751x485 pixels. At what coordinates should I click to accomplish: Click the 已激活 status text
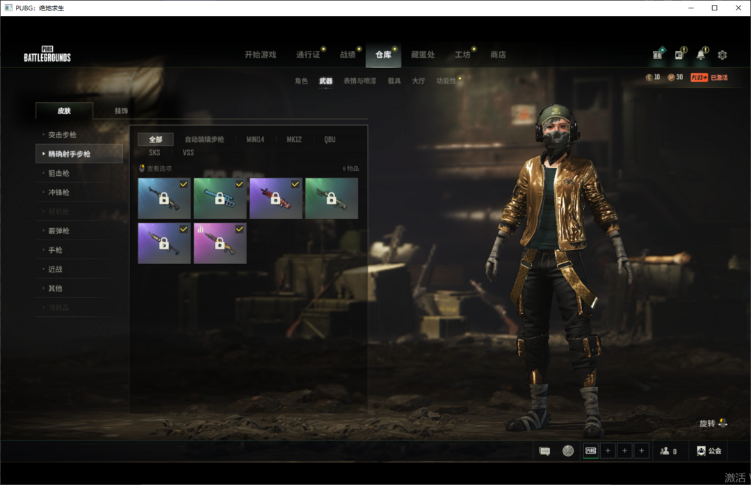point(719,78)
